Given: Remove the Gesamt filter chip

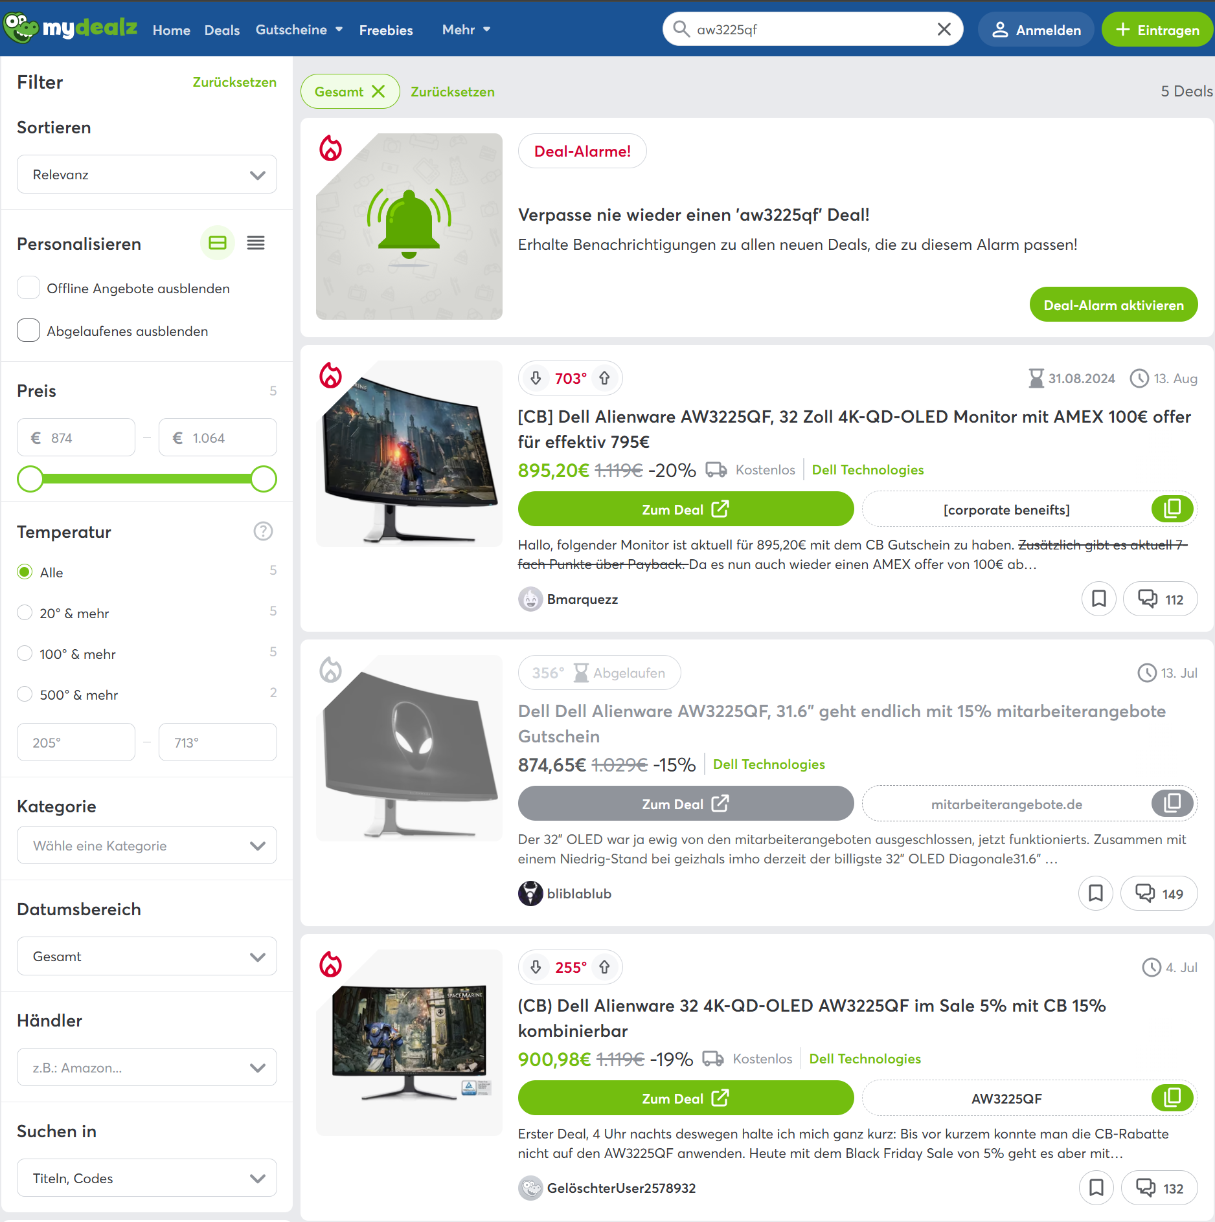Looking at the screenshot, I should (378, 91).
